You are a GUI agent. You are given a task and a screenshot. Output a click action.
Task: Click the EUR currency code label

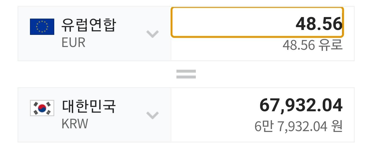click(73, 43)
